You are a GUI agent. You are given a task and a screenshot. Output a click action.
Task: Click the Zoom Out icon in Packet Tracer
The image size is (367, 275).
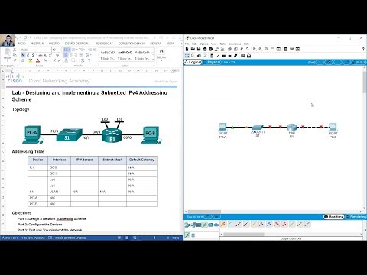(x=266, y=49)
